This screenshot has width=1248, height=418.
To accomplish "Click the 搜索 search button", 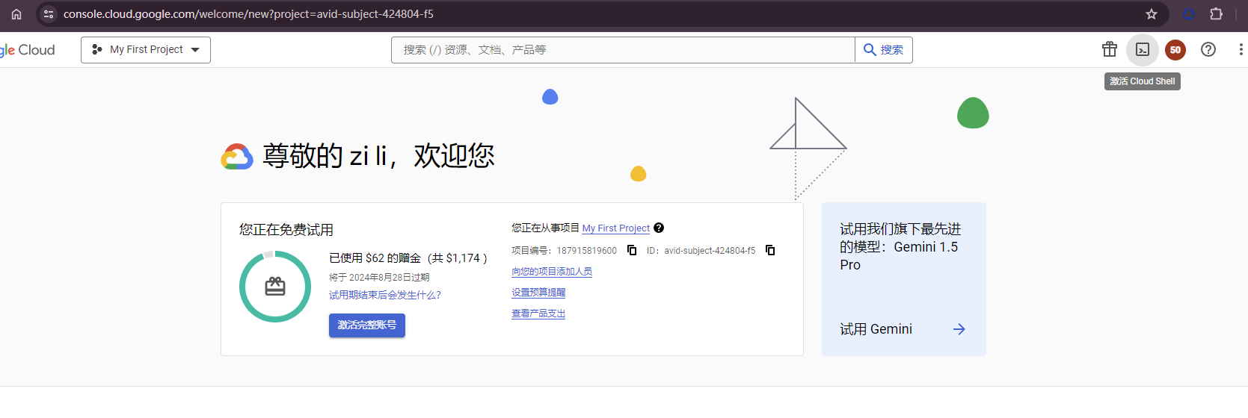I will [x=884, y=50].
